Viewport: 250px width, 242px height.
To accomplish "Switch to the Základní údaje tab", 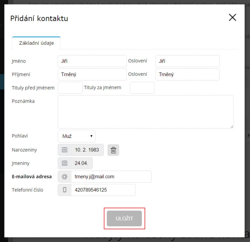I will pos(36,43).
